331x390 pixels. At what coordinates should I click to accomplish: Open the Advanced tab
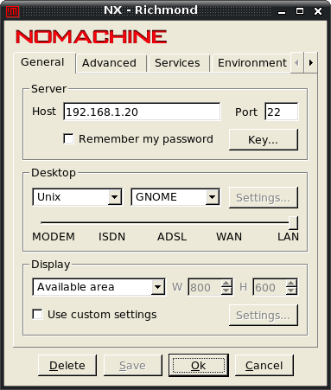tap(111, 63)
